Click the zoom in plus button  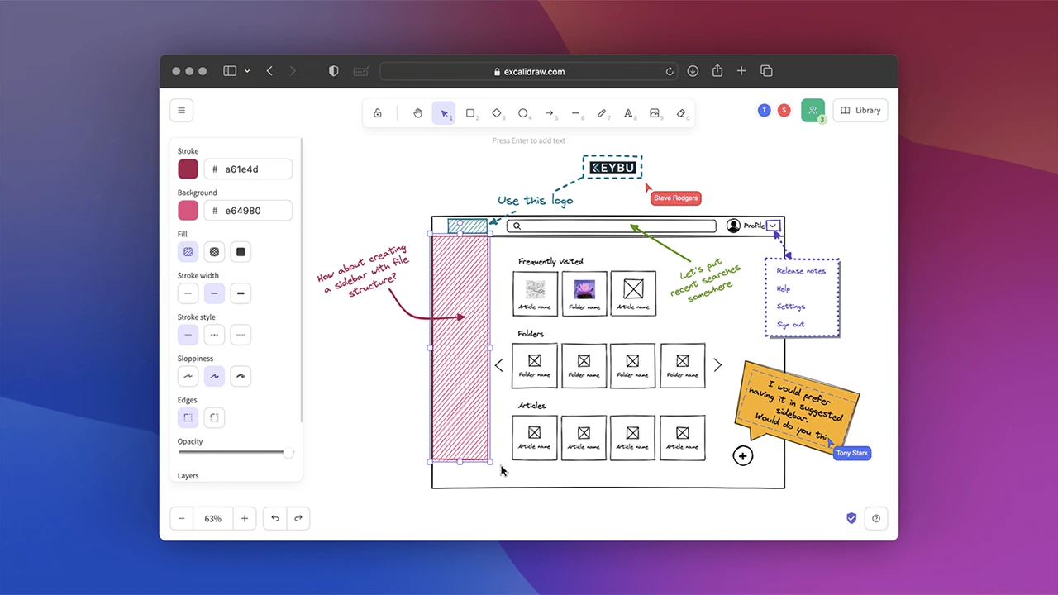(x=245, y=518)
